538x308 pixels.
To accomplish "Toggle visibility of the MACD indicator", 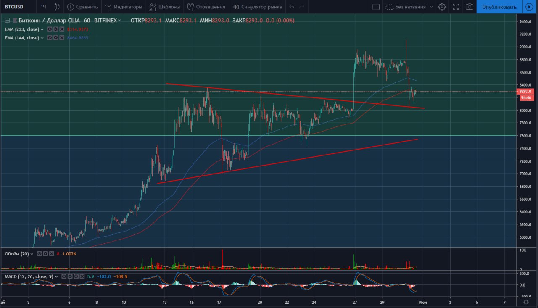I will [64, 276].
